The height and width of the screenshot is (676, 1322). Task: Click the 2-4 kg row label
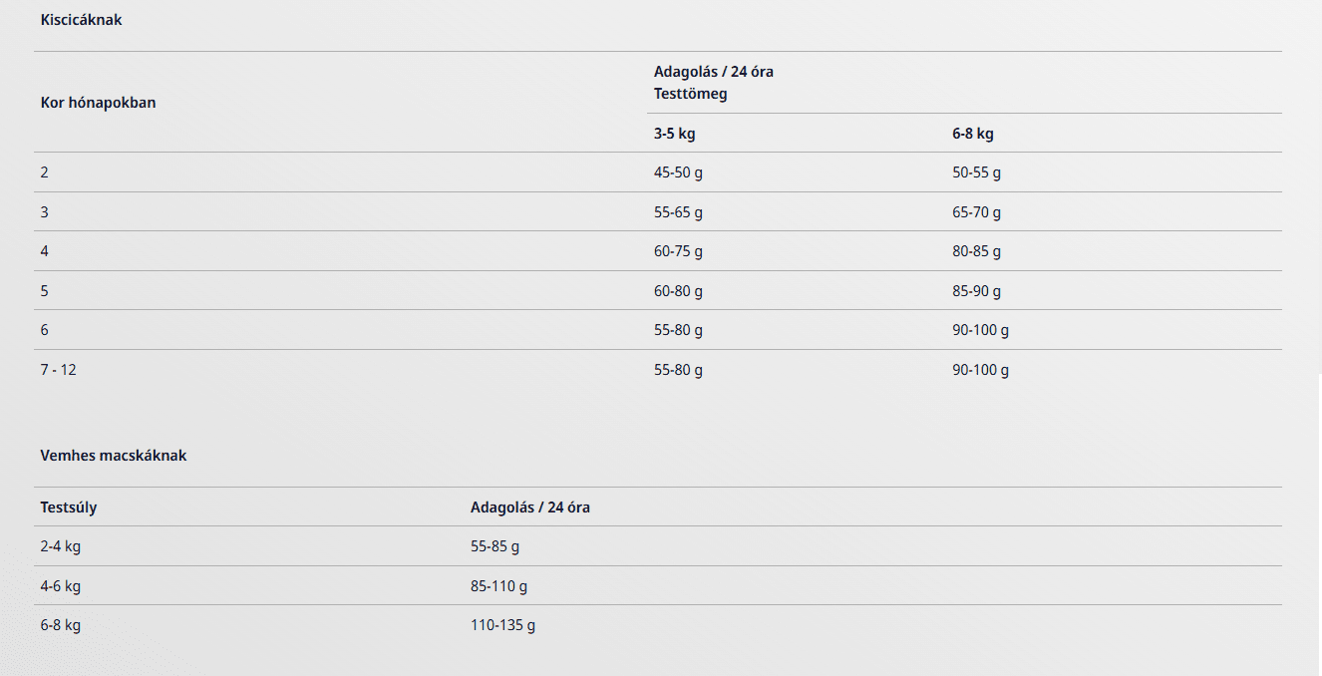pos(61,546)
